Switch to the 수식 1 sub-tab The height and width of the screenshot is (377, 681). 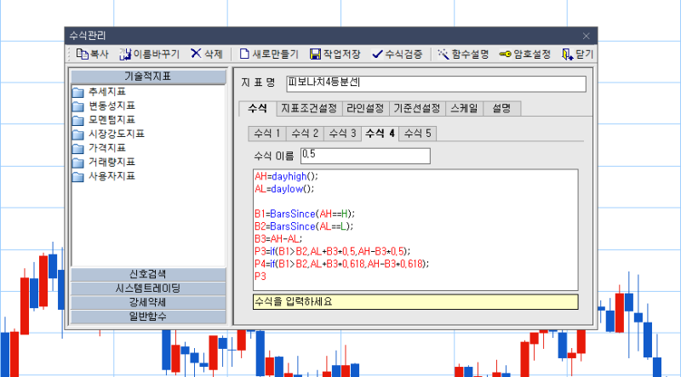(x=267, y=134)
